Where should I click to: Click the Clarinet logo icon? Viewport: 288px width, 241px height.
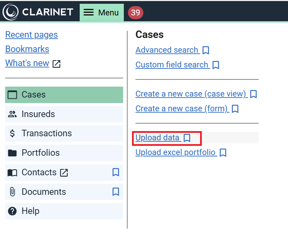(x=11, y=12)
